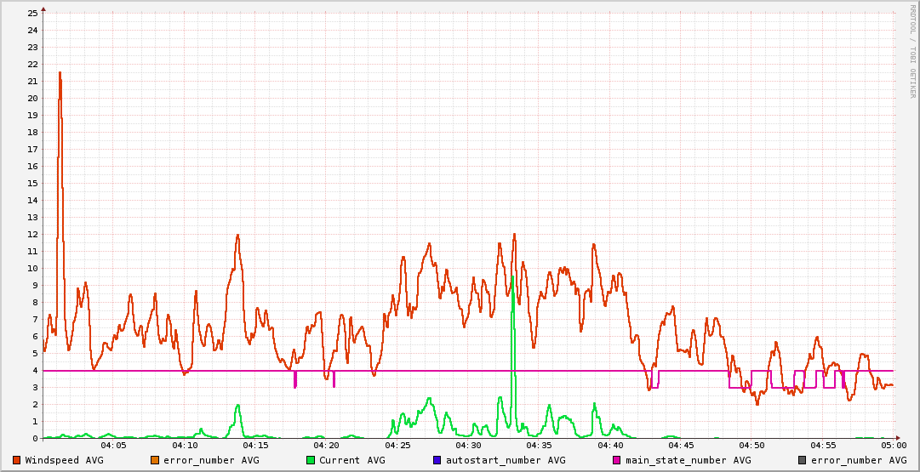Click the 04:05 time axis label
This screenshot has height=472, width=920.
[113, 446]
